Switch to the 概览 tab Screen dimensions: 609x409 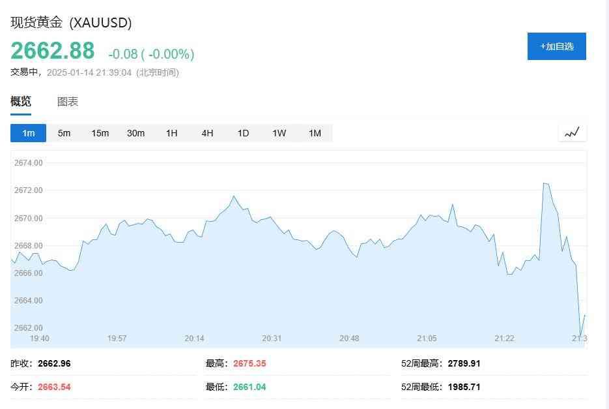pos(21,102)
